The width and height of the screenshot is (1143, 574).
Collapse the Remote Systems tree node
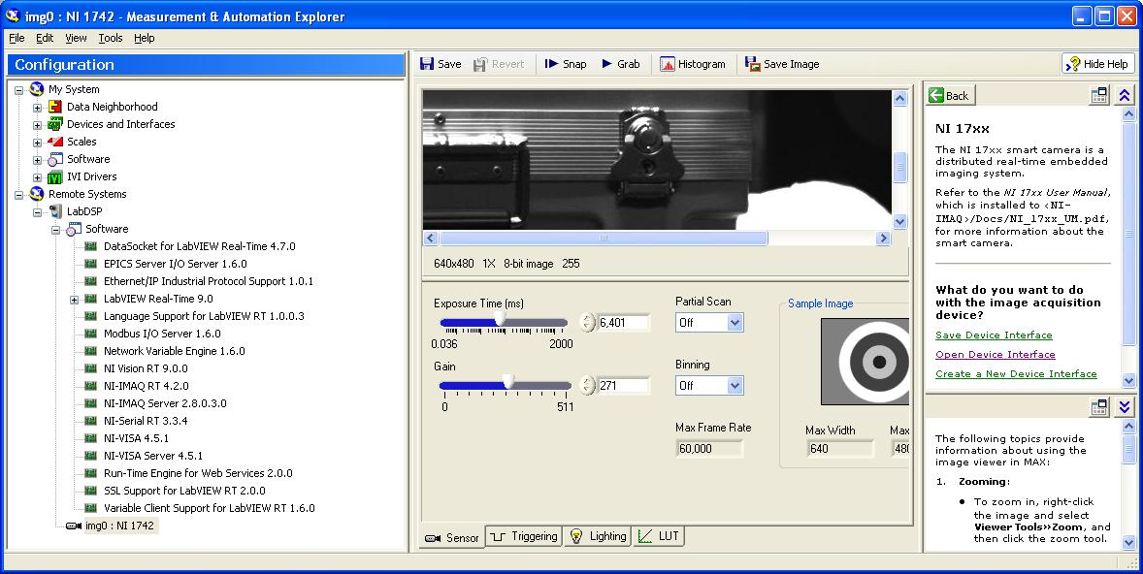pos(19,194)
